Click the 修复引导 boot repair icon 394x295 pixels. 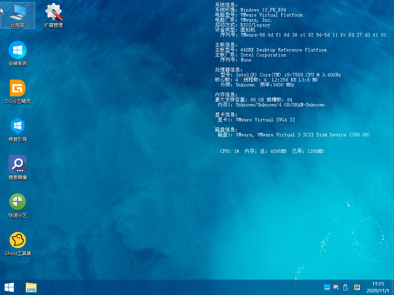[x=18, y=129]
